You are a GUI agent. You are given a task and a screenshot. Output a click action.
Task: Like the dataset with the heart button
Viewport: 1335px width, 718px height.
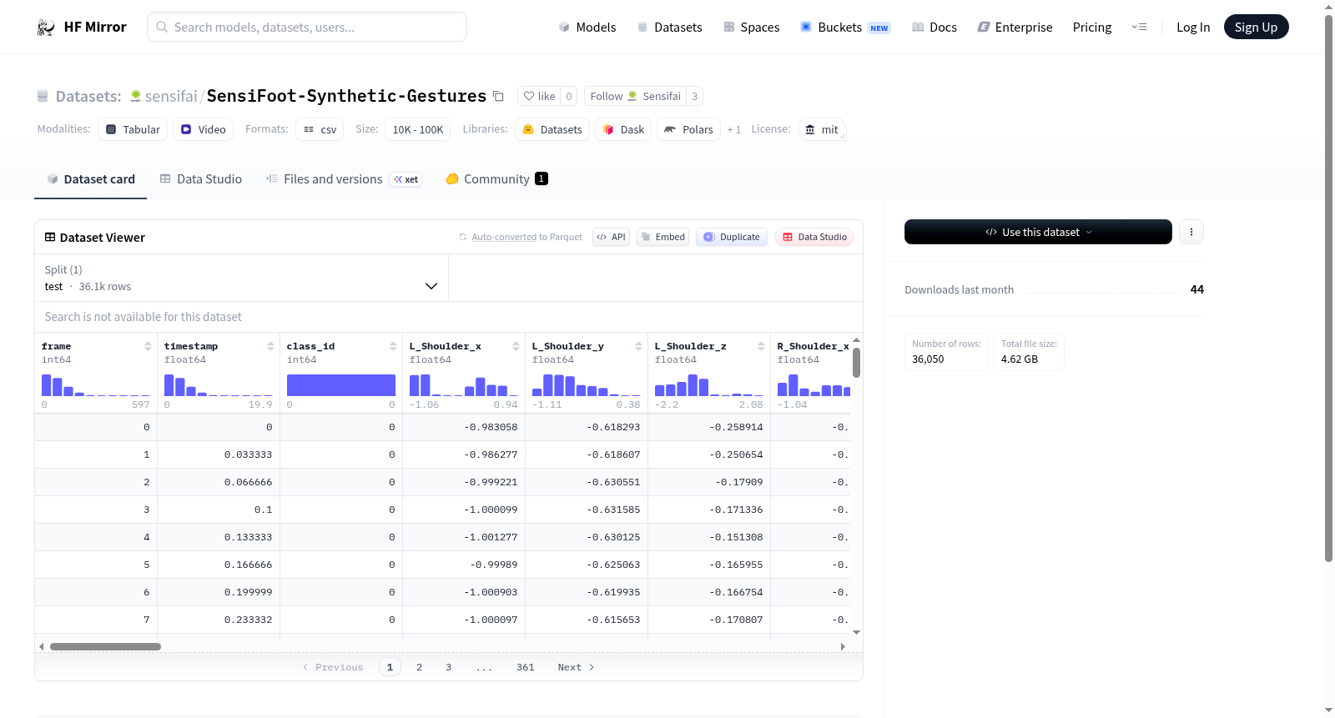click(x=539, y=96)
